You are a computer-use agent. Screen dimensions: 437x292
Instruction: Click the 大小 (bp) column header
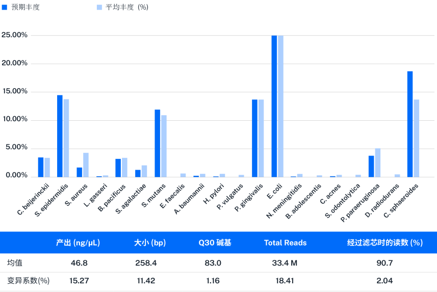[149, 243]
